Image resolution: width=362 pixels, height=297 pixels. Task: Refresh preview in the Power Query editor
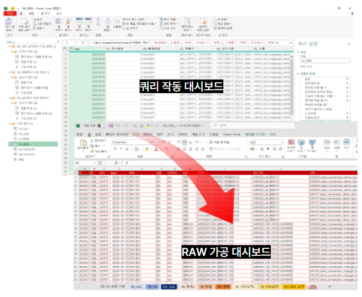(25, 25)
